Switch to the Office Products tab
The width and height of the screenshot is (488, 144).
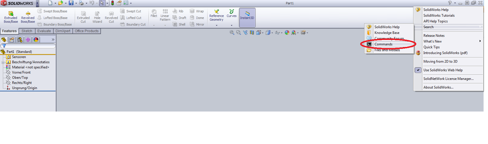[x=87, y=31]
